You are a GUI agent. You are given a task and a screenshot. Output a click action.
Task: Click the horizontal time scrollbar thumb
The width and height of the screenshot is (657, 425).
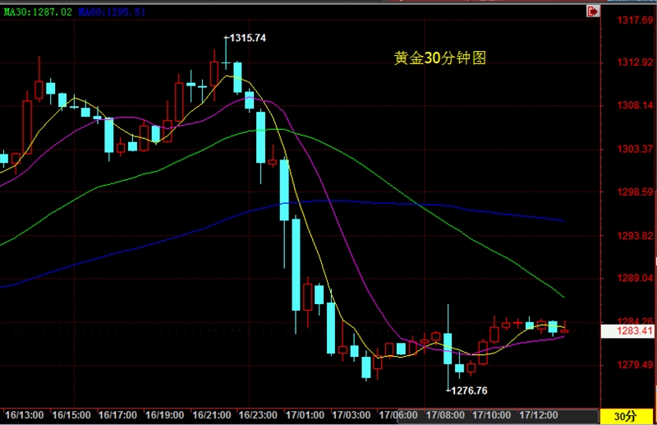498,416
